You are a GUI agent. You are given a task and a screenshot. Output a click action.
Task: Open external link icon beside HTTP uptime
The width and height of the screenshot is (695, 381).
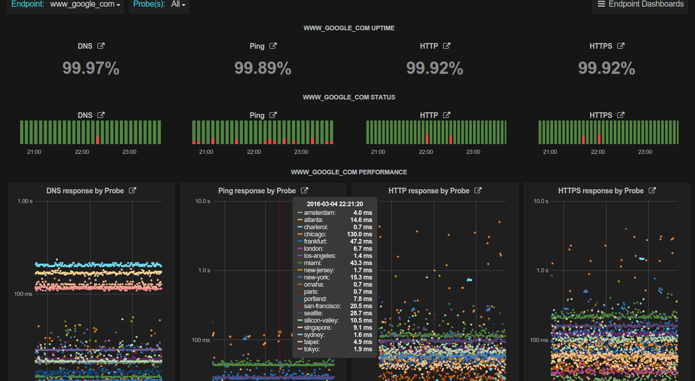[447, 46]
